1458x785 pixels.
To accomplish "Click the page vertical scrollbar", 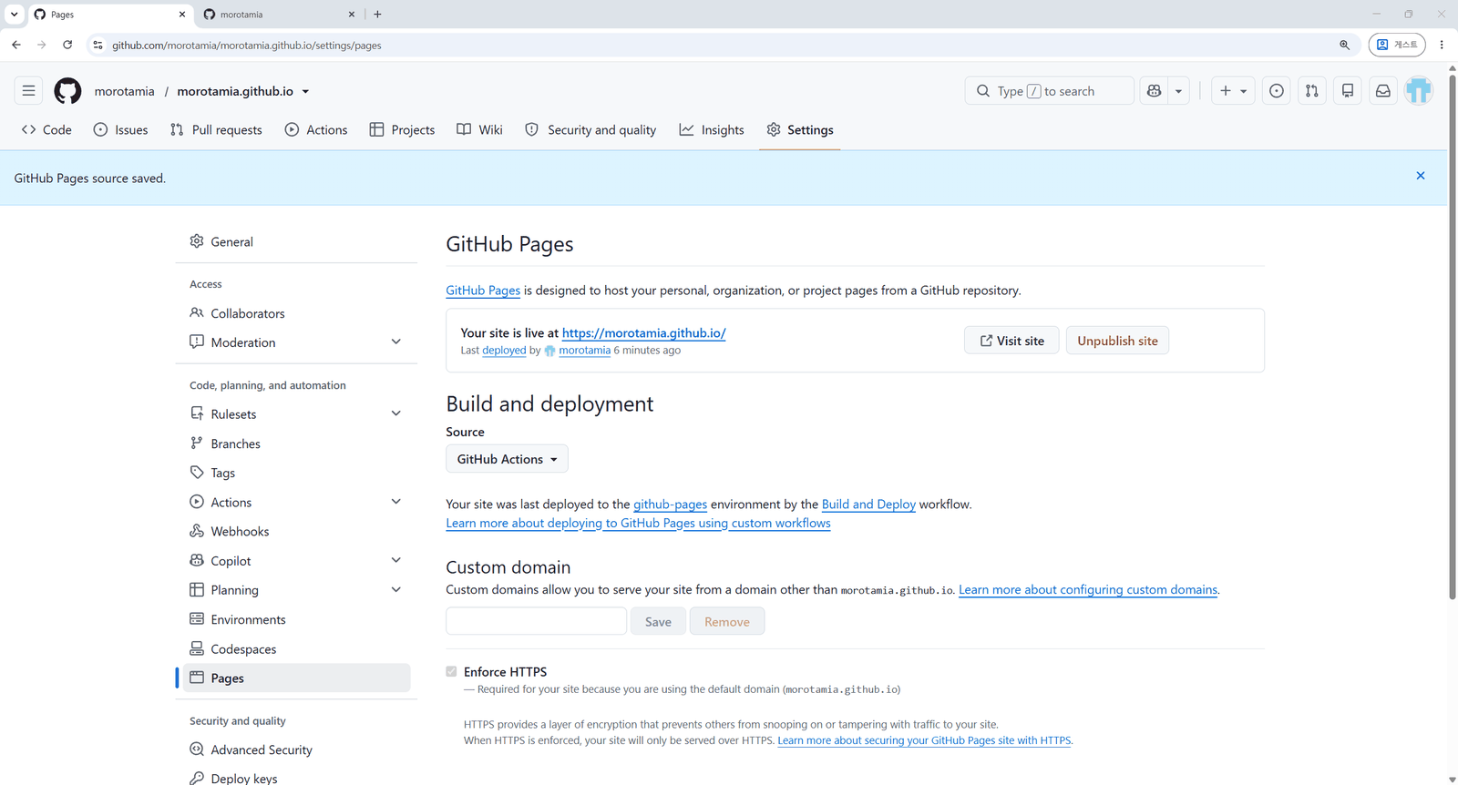I will (1453, 337).
